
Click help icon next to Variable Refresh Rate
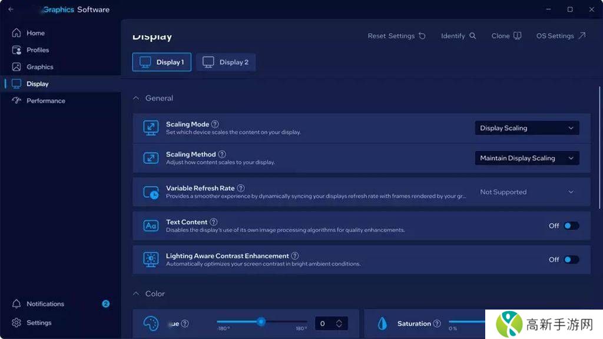240,188
